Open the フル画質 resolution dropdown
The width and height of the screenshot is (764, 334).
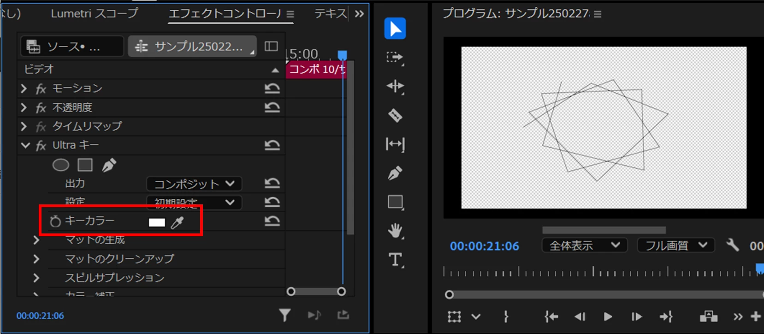coord(676,245)
